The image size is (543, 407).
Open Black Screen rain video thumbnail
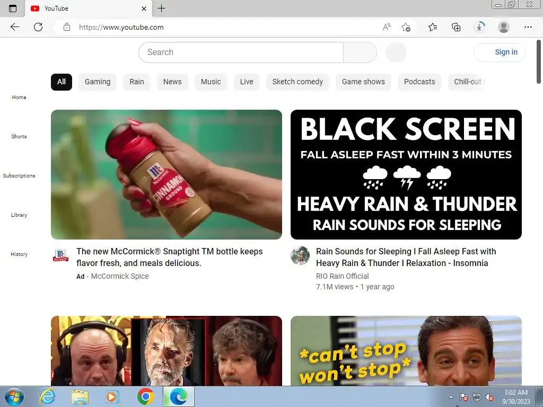pyautogui.click(x=406, y=174)
